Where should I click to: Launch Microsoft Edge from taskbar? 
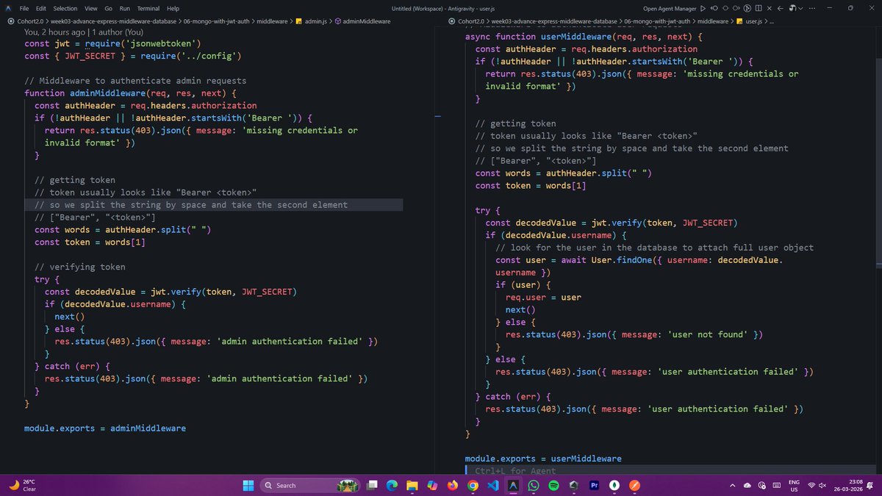click(392, 485)
